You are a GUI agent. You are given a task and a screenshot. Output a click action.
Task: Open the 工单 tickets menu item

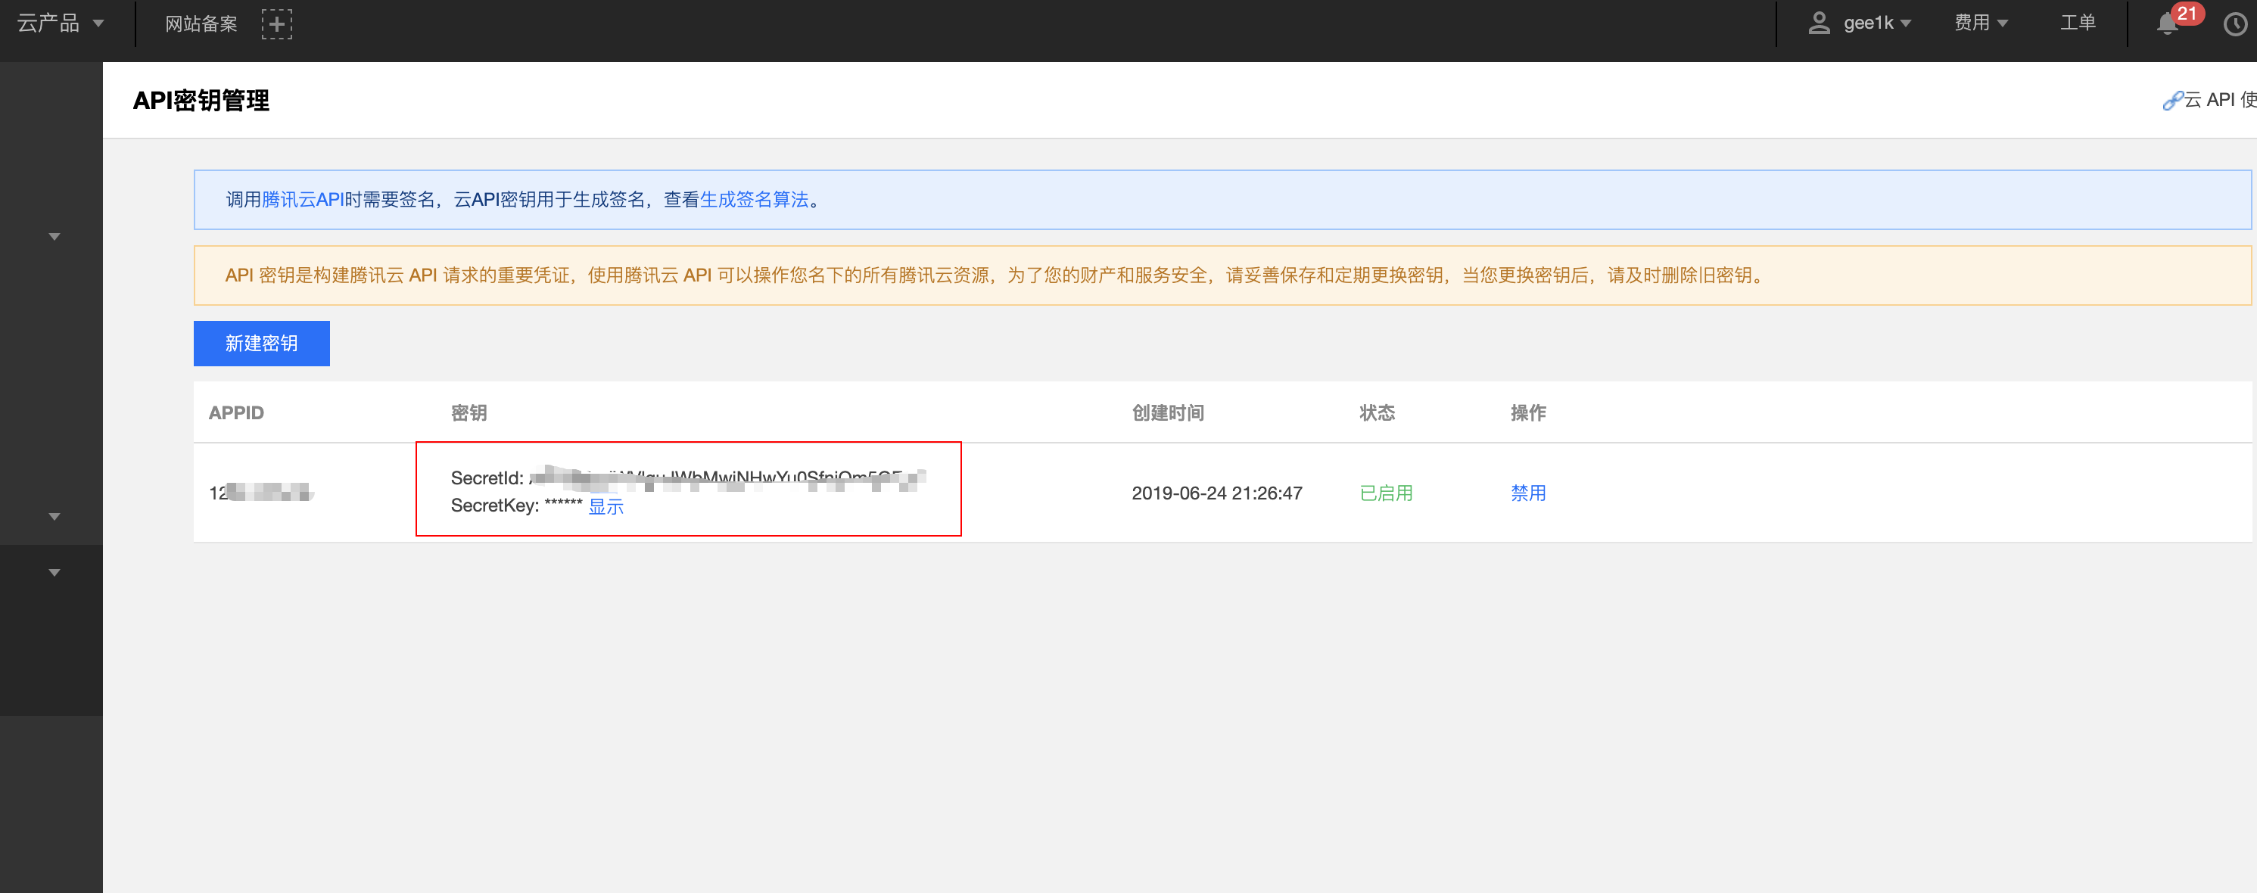(2078, 23)
